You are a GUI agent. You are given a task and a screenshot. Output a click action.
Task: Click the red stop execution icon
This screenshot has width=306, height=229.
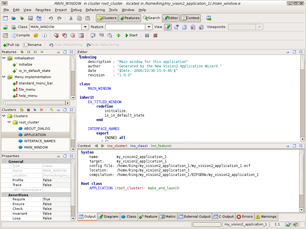(x=155, y=35)
